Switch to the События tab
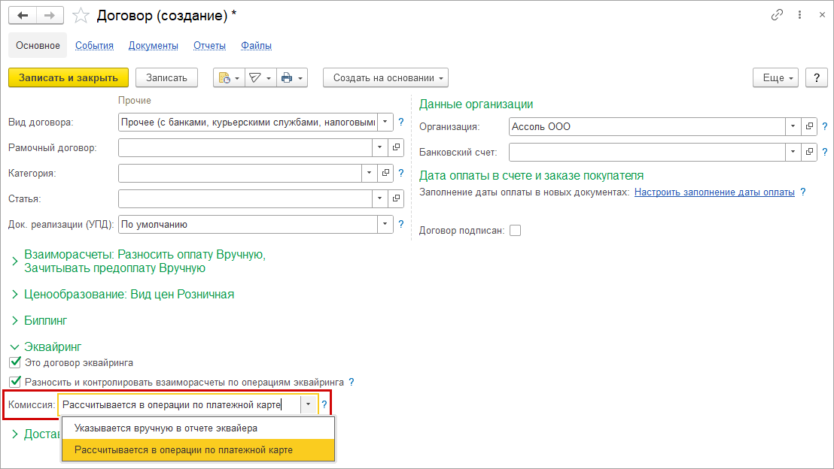 [94, 46]
